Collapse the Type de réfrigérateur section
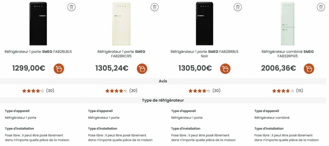 click(163, 100)
